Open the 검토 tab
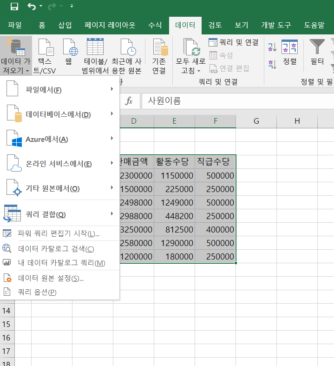 coord(215,25)
